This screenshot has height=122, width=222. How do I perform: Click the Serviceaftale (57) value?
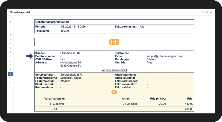pos(71,75)
